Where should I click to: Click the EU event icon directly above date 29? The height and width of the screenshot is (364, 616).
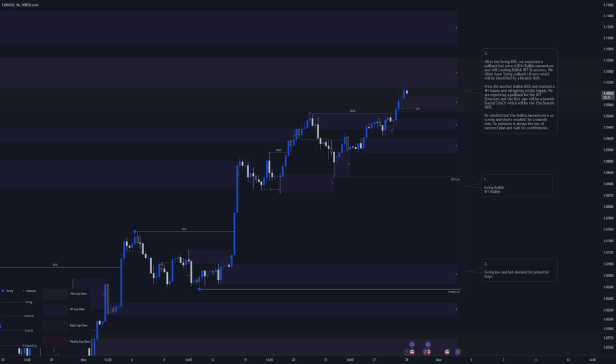[x=412, y=344]
